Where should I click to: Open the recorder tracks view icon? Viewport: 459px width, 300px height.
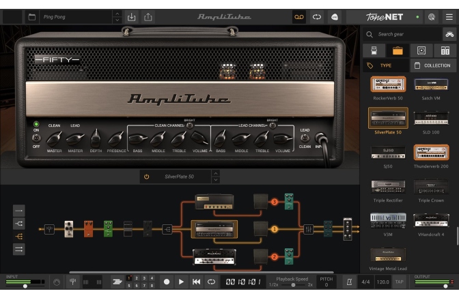tap(117, 282)
